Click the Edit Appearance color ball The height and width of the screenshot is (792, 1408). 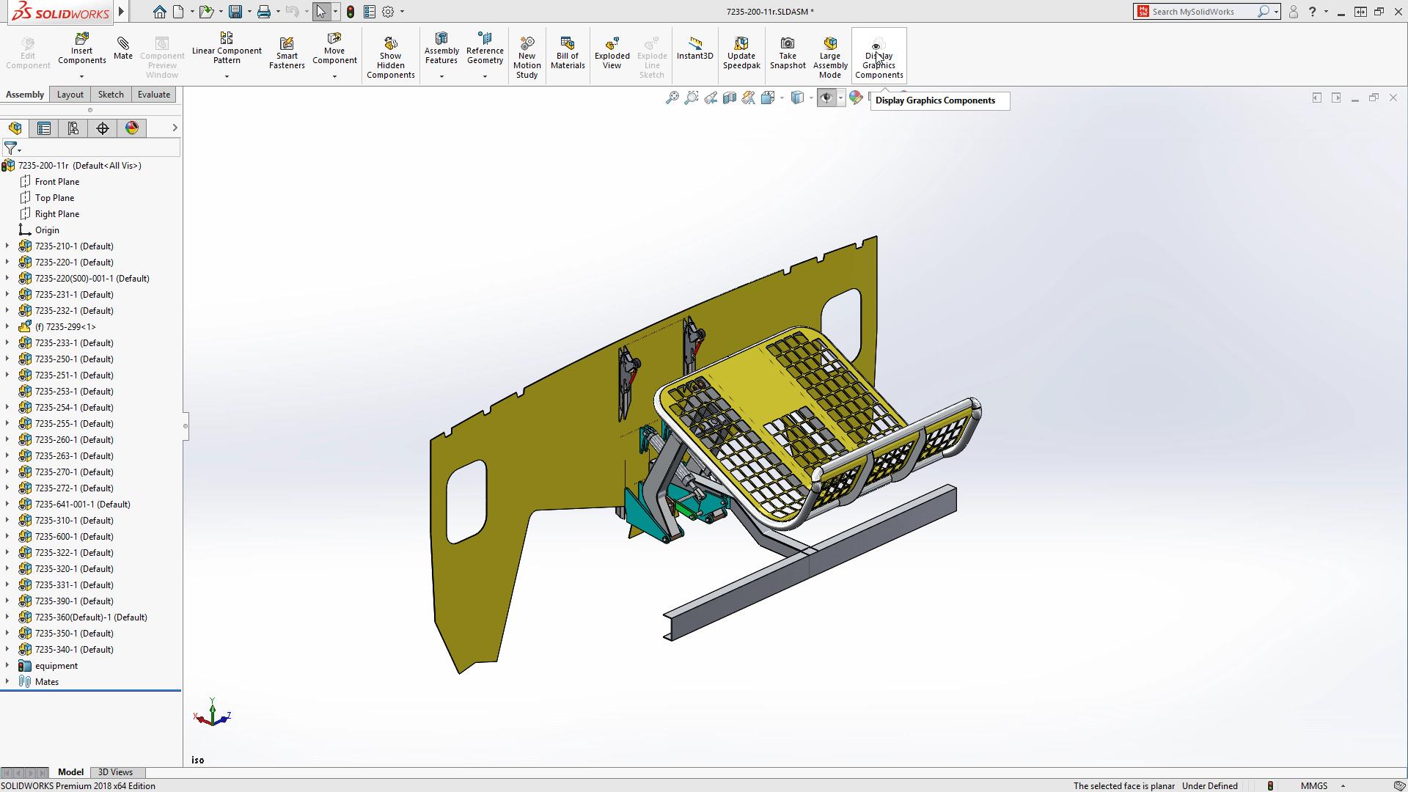click(x=856, y=98)
